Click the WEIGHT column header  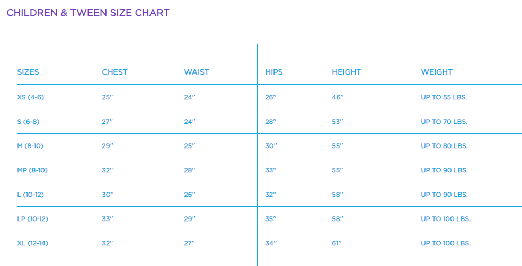437,72
